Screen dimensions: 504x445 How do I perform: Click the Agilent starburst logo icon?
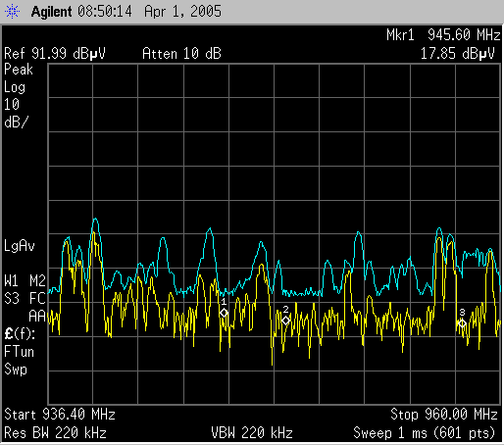[12, 12]
